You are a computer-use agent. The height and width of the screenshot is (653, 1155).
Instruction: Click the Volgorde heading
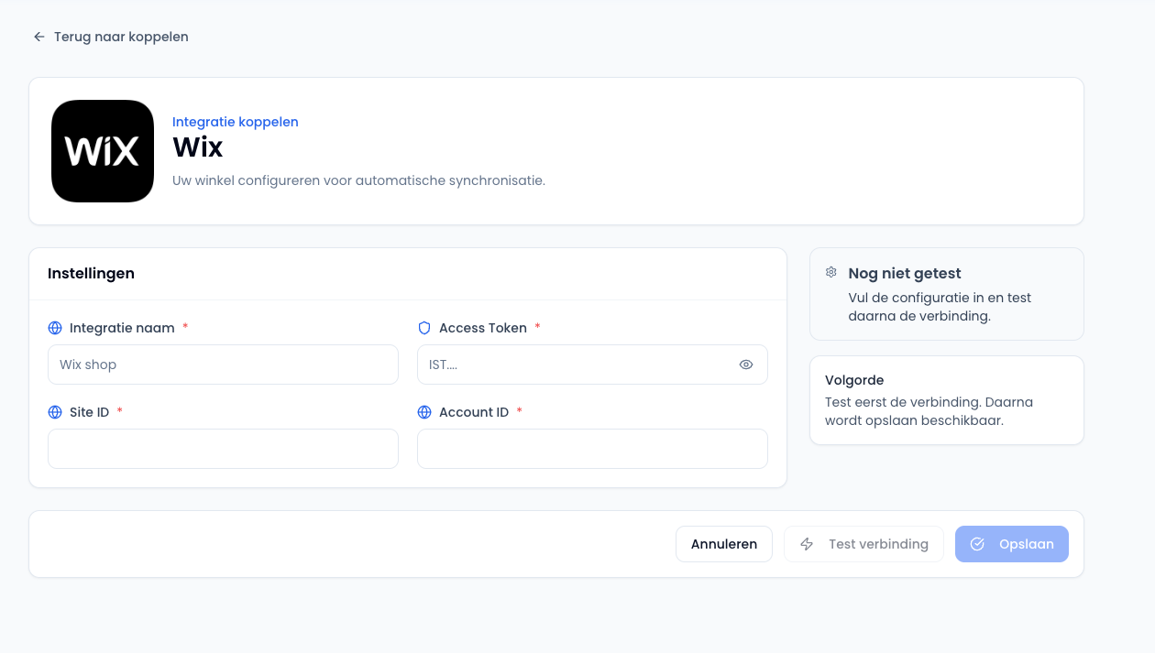(854, 380)
